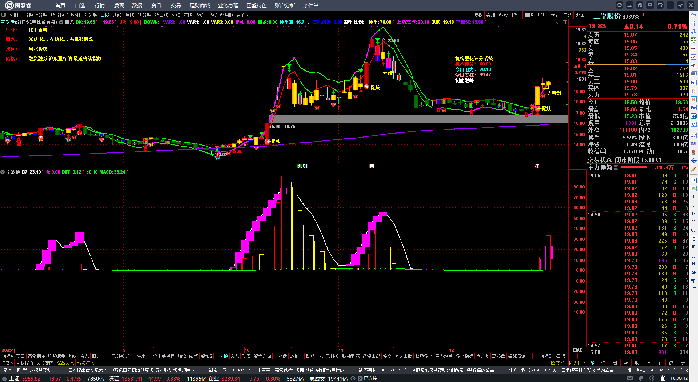Open the message bubble icon in title bar
The width and height of the screenshot is (698, 382).
coord(619,5)
